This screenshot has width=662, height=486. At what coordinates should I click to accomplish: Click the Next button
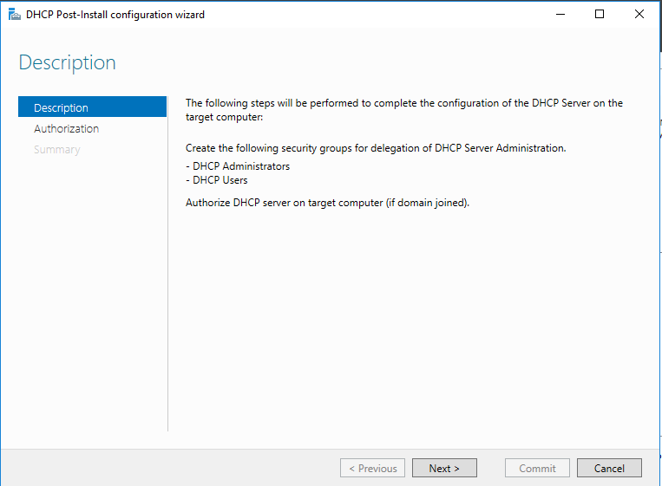[444, 468]
